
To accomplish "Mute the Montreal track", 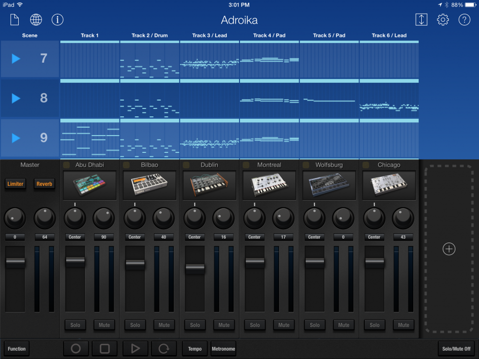I will [x=284, y=325].
